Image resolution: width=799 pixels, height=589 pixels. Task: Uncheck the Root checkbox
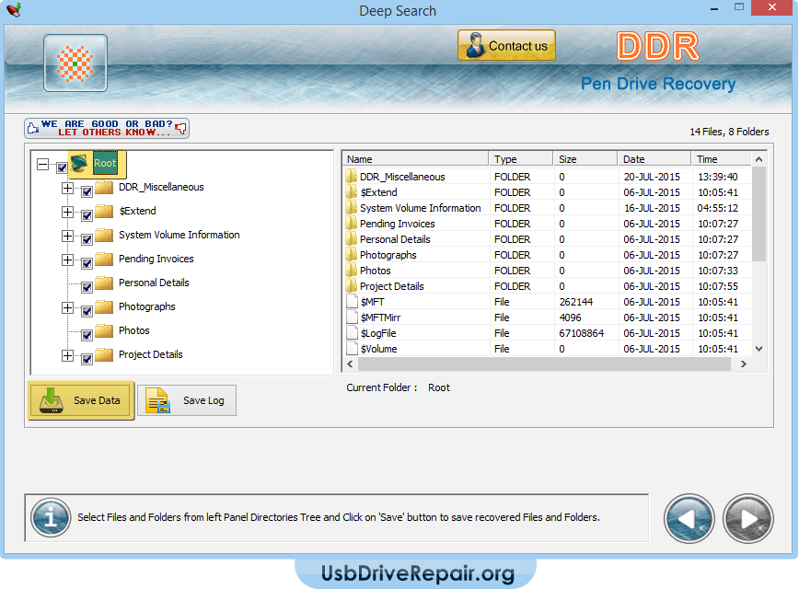tap(62, 167)
